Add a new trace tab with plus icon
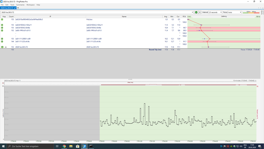The image size is (264, 149). [18, 8]
